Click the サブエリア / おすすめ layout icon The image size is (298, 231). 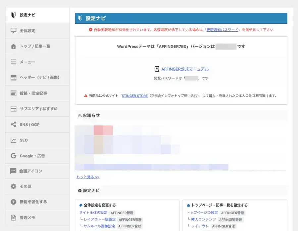[x=13, y=109]
